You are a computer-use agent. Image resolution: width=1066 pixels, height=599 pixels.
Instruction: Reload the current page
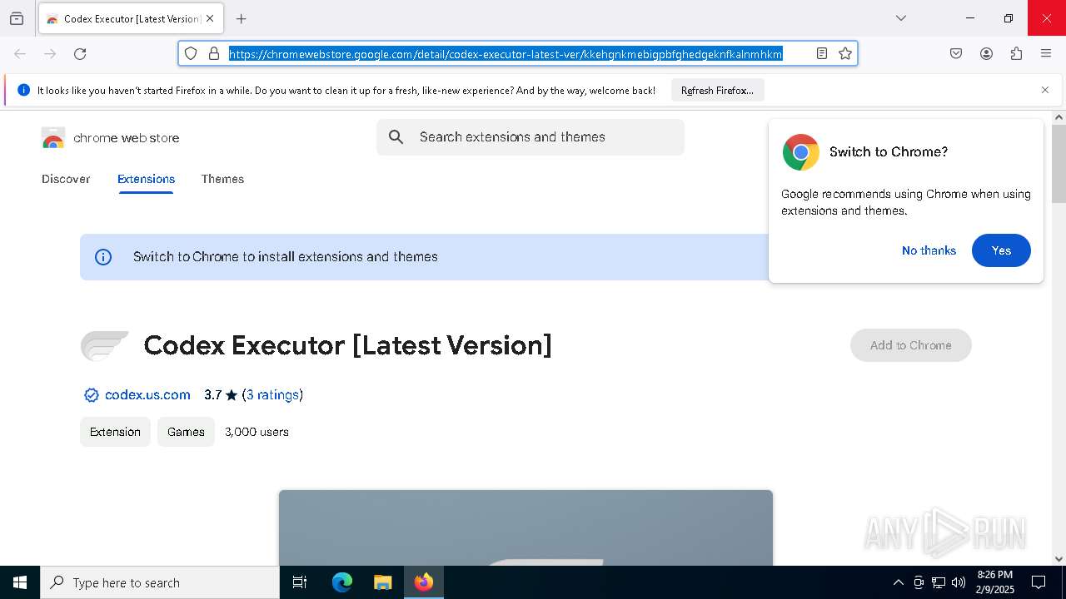tap(80, 54)
